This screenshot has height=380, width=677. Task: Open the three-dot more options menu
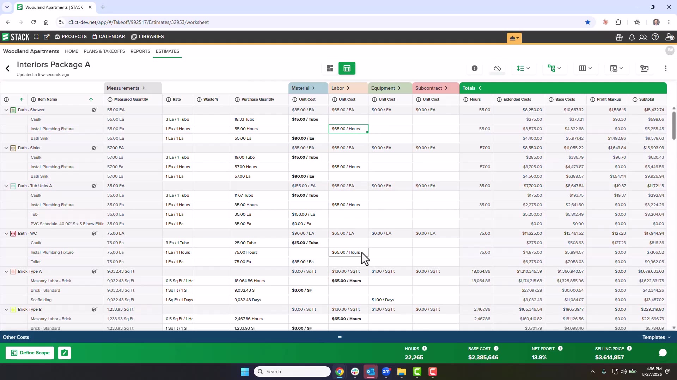[x=666, y=68]
